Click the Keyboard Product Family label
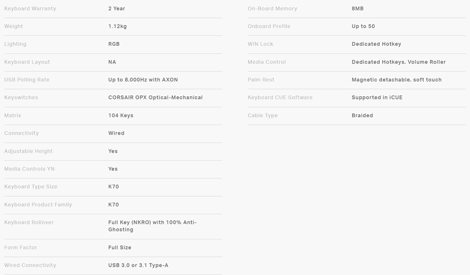 pyautogui.click(x=38, y=205)
